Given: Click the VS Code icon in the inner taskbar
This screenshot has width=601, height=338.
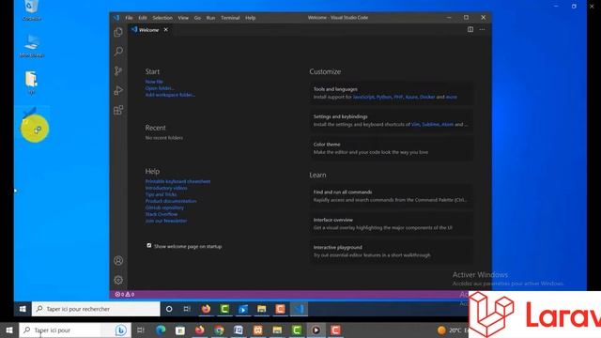Looking at the screenshot, I should pos(299,309).
